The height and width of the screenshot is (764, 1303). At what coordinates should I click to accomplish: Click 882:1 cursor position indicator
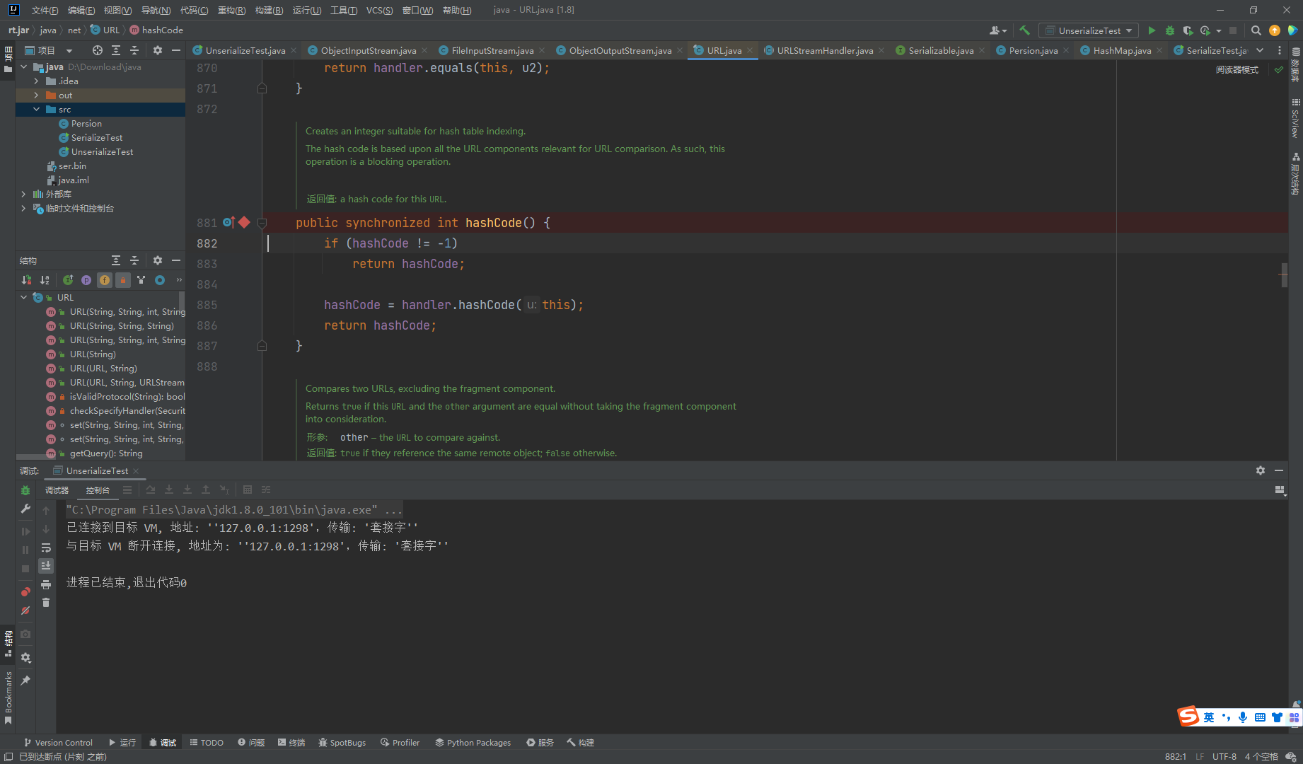point(1176,757)
